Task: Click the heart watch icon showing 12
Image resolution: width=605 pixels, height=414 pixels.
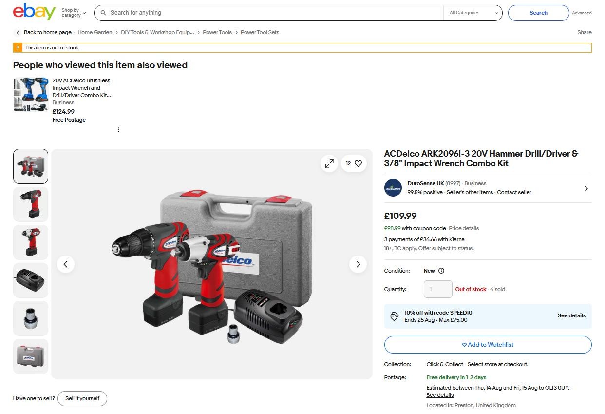Action: [354, 163]
